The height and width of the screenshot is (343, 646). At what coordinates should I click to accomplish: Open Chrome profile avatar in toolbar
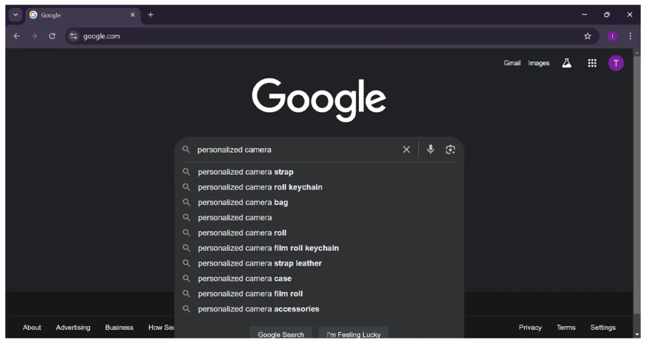tap(612, 36)
